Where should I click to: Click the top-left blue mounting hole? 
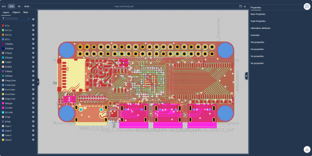pos(67,50)
